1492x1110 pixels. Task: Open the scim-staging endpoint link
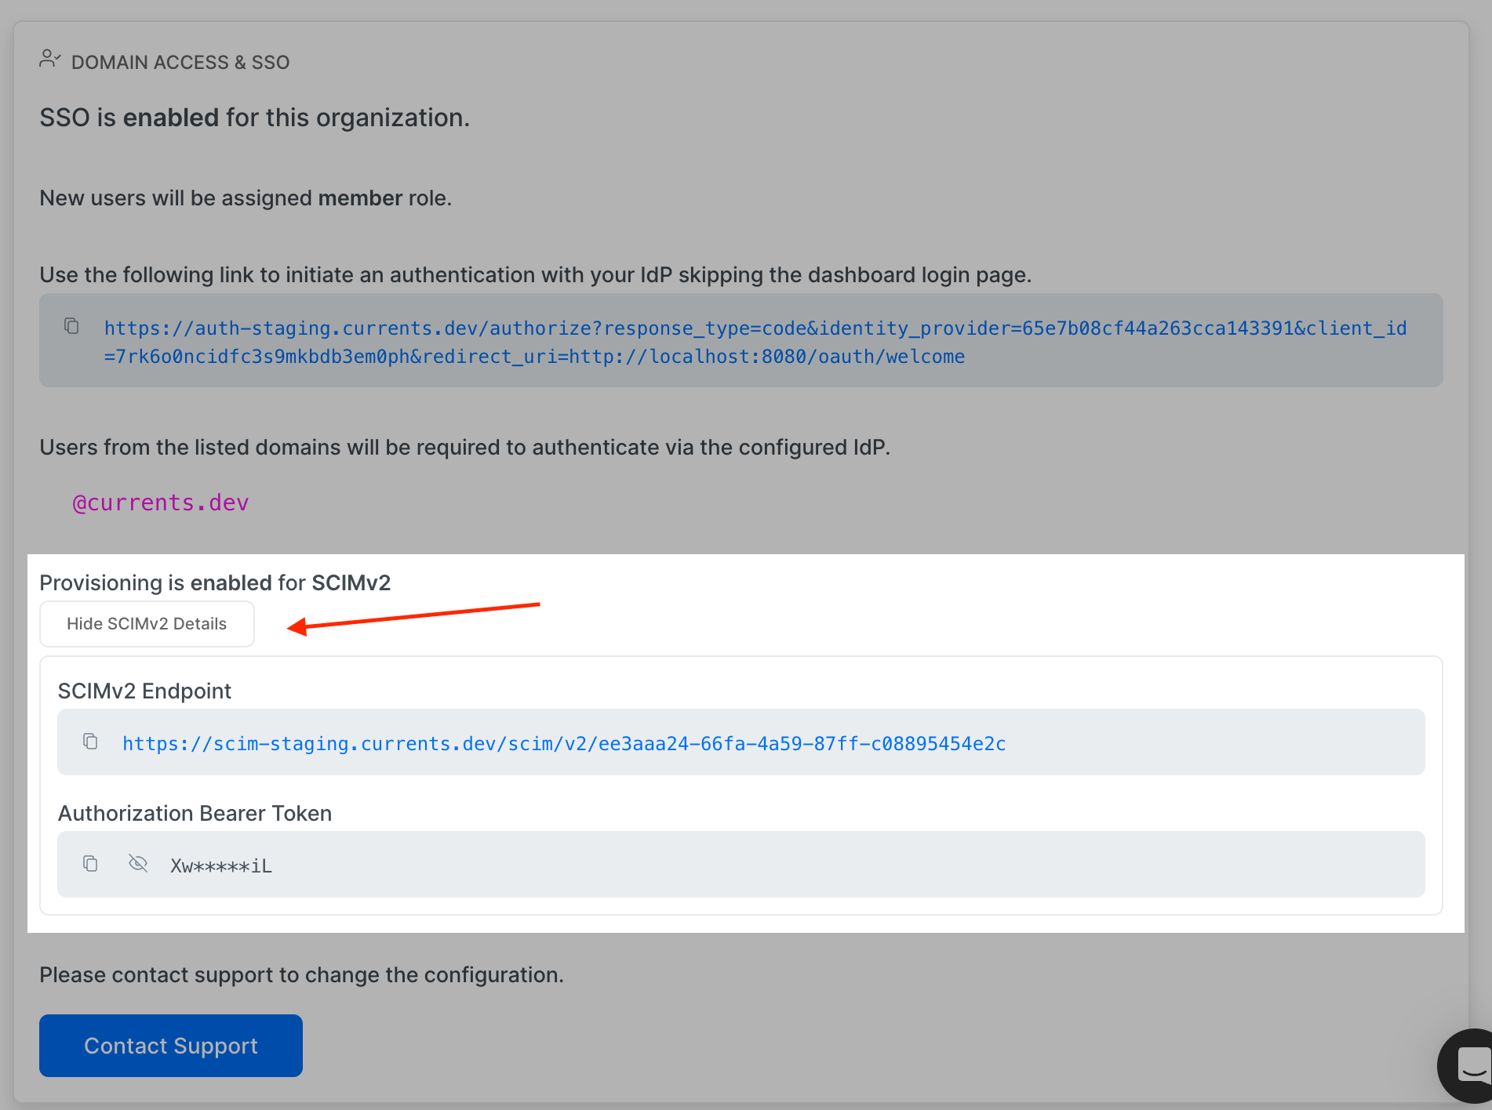563,744
